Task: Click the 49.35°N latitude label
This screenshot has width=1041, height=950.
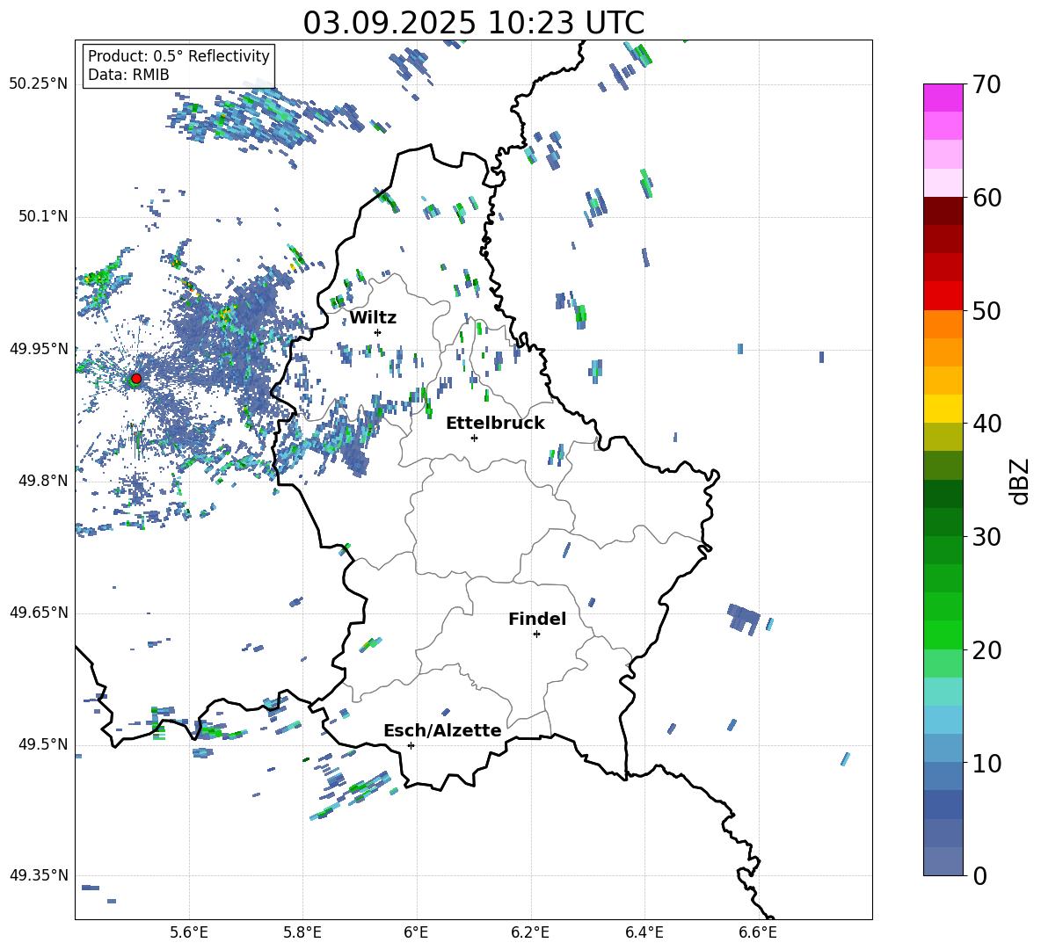Action: (x=39, y=875)
